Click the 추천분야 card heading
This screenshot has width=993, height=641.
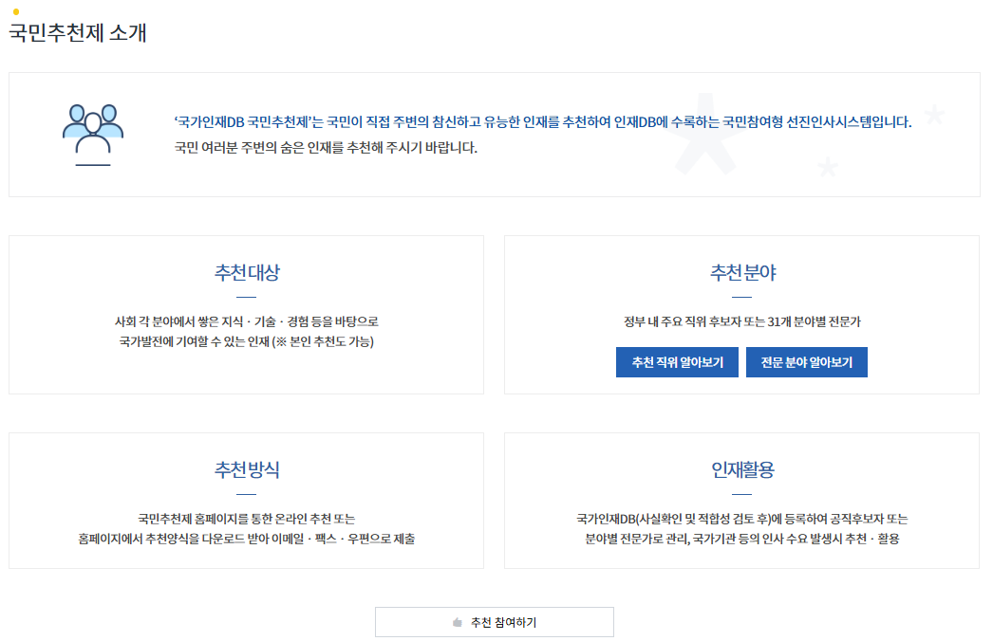tap(743, 270)
